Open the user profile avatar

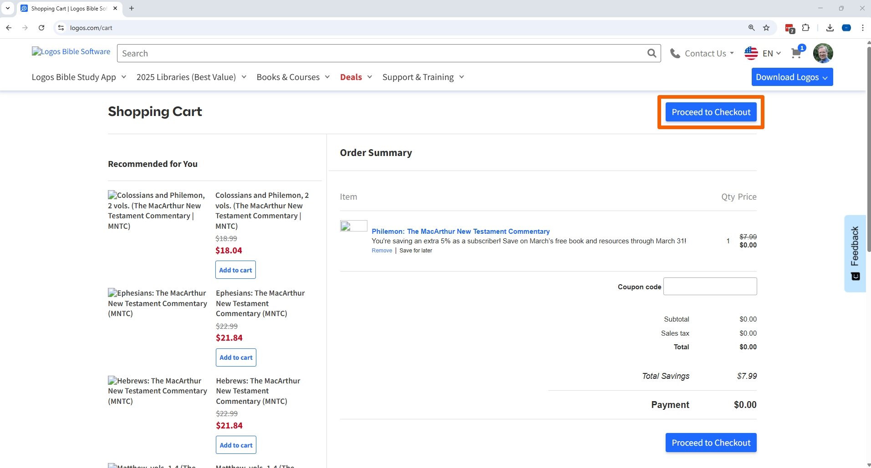pos(823,53)
